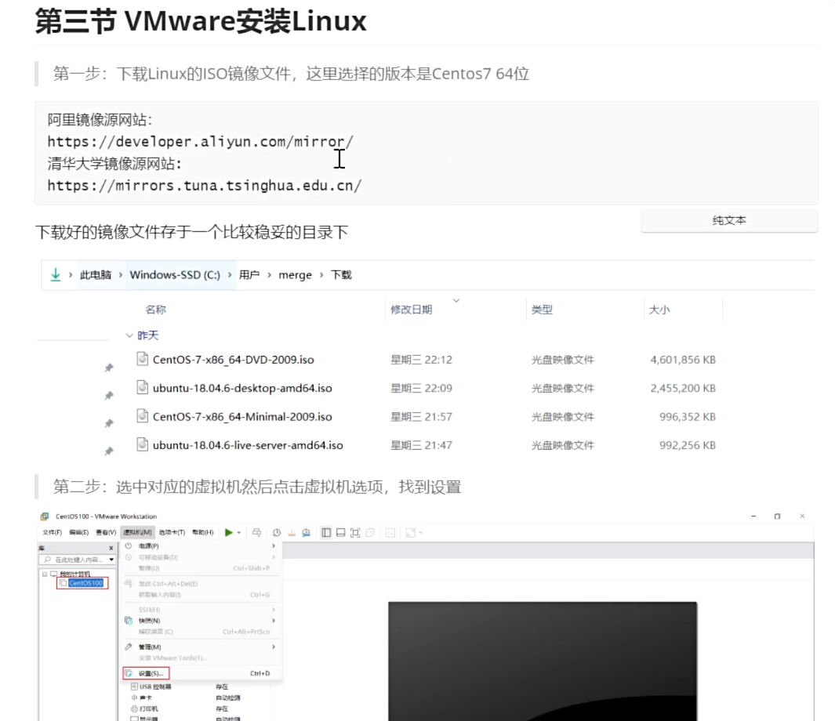Click the take snapshot clock icon
835x721 pixels.
[277, 533]
